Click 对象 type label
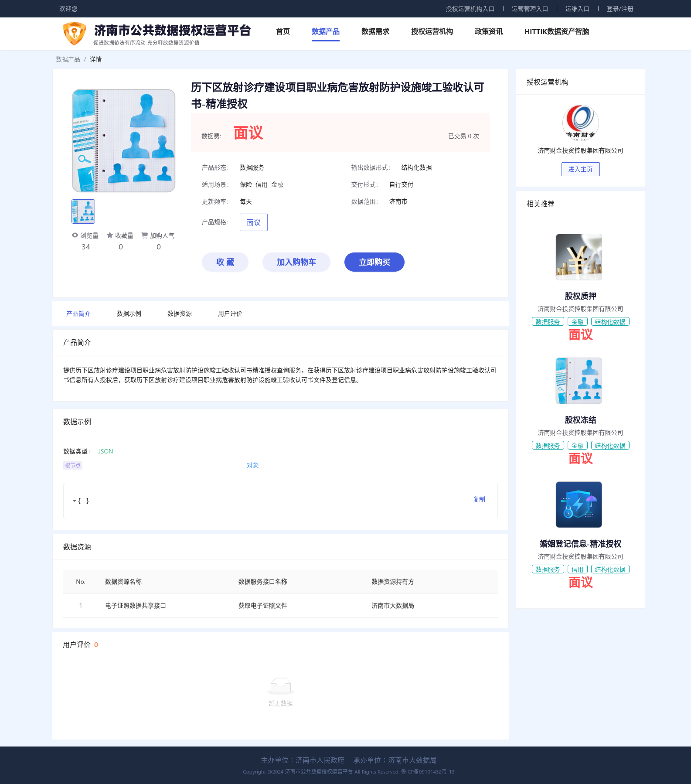Image resolution: width=691 pixels, height=784 pixels. point(253,465)
